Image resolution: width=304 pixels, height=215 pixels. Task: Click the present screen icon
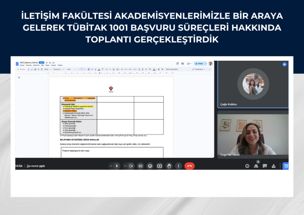pos(160,166)
